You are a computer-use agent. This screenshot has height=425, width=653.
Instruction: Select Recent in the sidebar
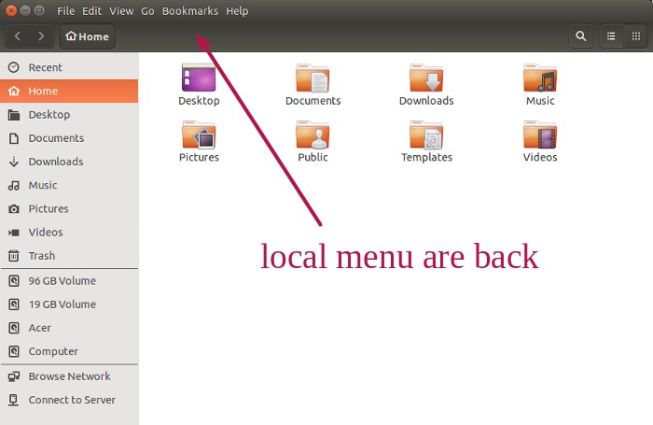point(69,67)
